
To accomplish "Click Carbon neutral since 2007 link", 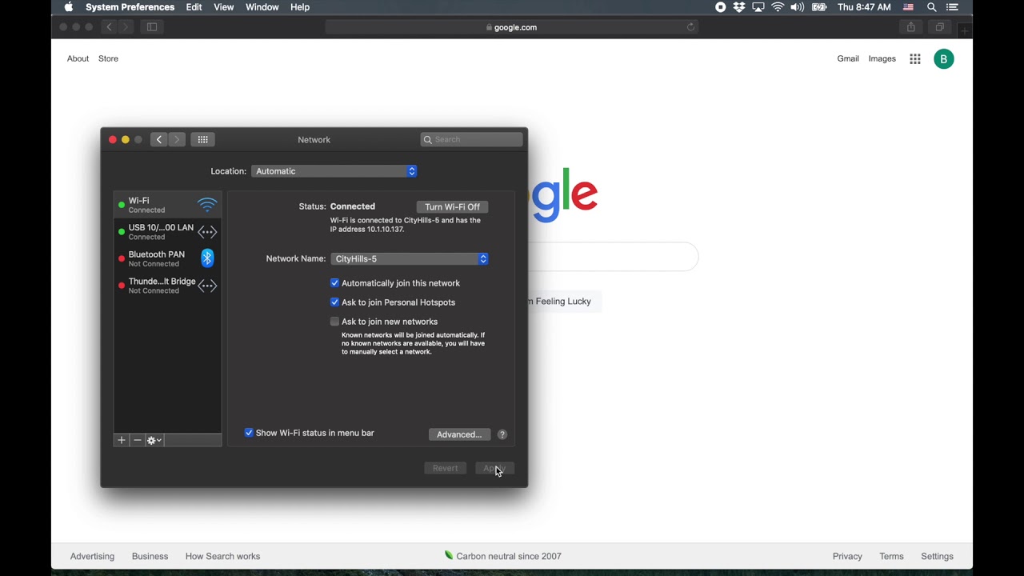I will pos(503,556).
